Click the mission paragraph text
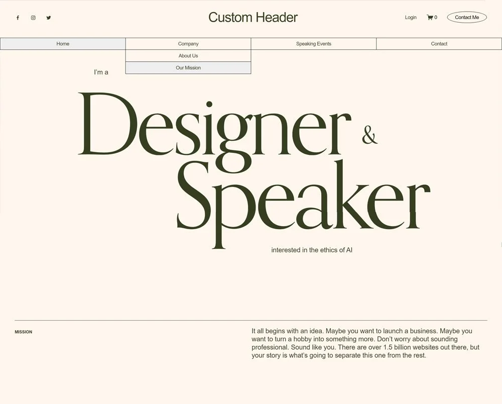Image resolution: width=502 pixels, height=404 pixels. [365, 343]
